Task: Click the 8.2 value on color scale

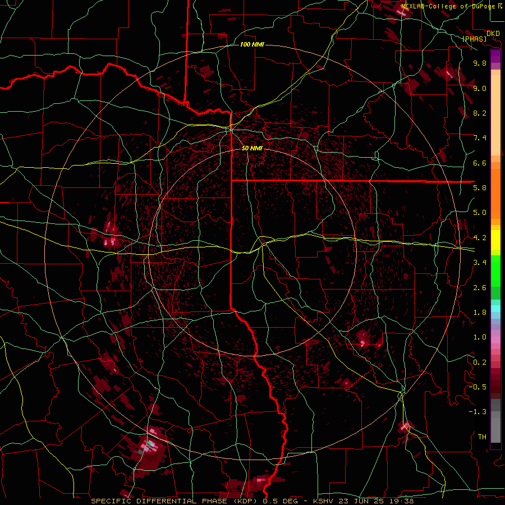Action: [x=480, y=113]
